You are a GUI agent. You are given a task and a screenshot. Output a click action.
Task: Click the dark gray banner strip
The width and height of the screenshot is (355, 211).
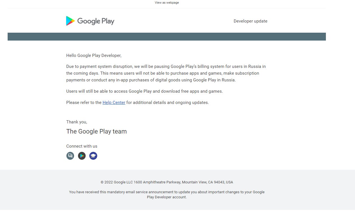166,37
